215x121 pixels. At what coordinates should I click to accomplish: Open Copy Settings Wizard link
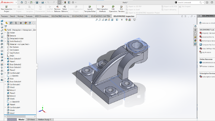(207, 49)
